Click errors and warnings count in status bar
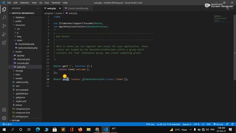The image size is (236, 133). 7,124
